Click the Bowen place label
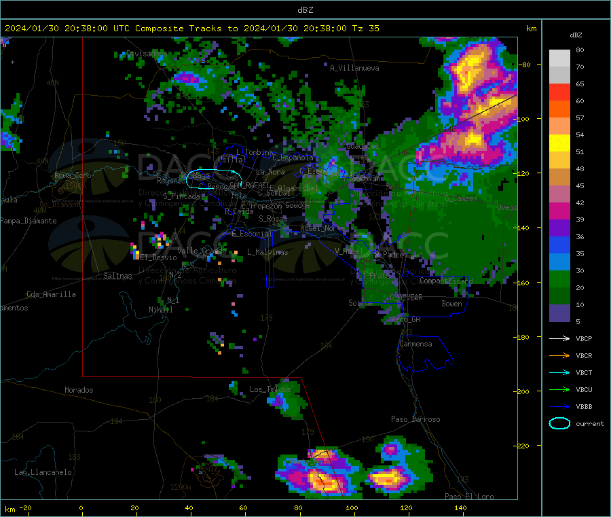Screen dimensions: 611x517 [451, 304]
